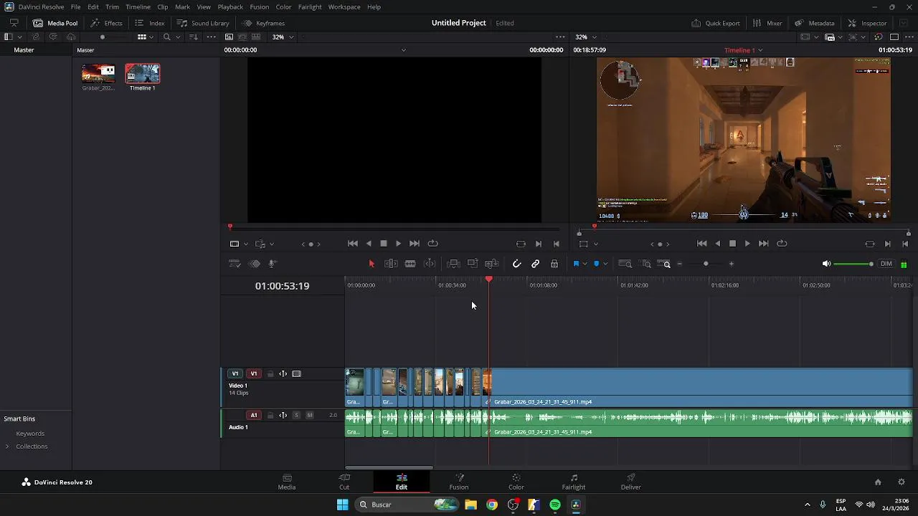Viewport: 918px width, 516px height.
Task: Toggle the Media Pool panel button
Action: click(55, 23)
